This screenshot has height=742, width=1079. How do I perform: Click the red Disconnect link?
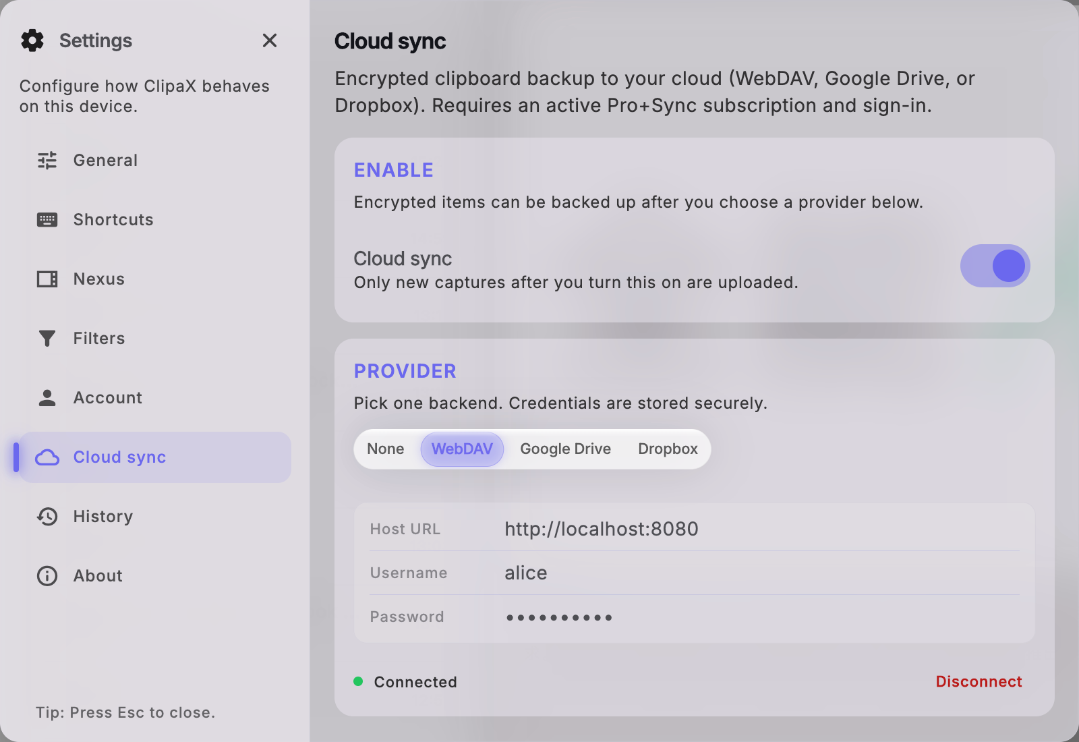[x=979, y=681]
